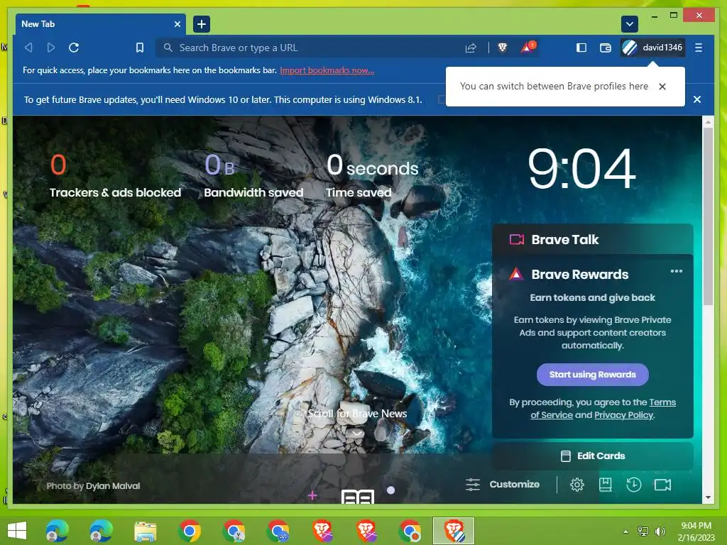Click the taskbar date and time
Viewport: 727px width, 545px height.
[x=696, y=532]
